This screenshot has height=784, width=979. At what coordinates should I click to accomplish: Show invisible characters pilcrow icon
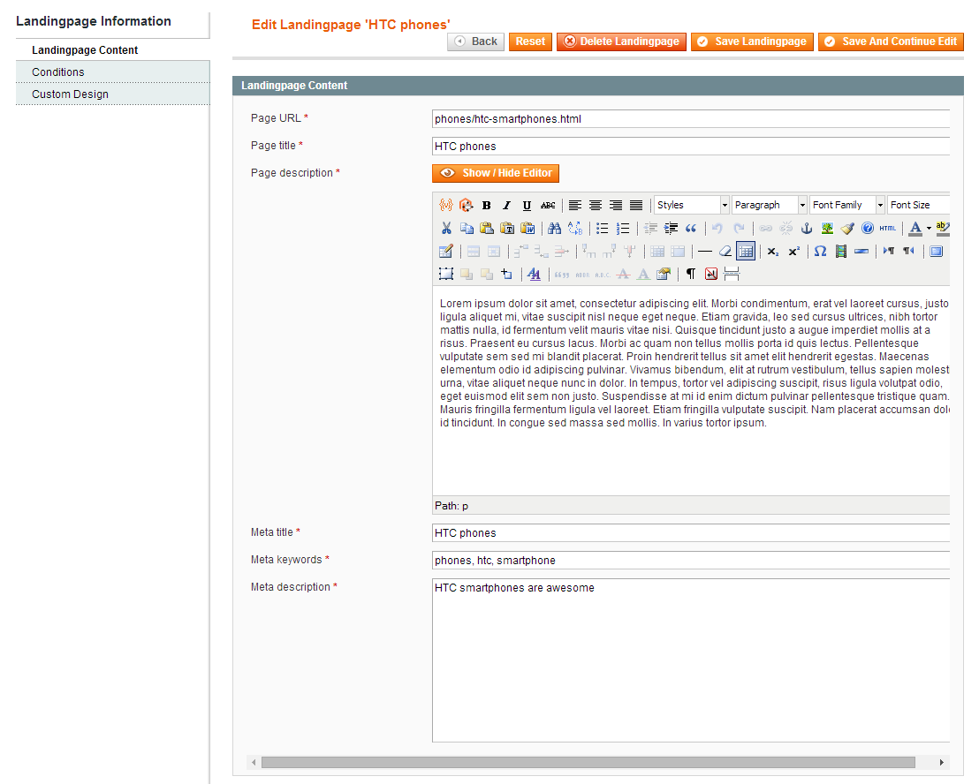(x=691, y=274)
